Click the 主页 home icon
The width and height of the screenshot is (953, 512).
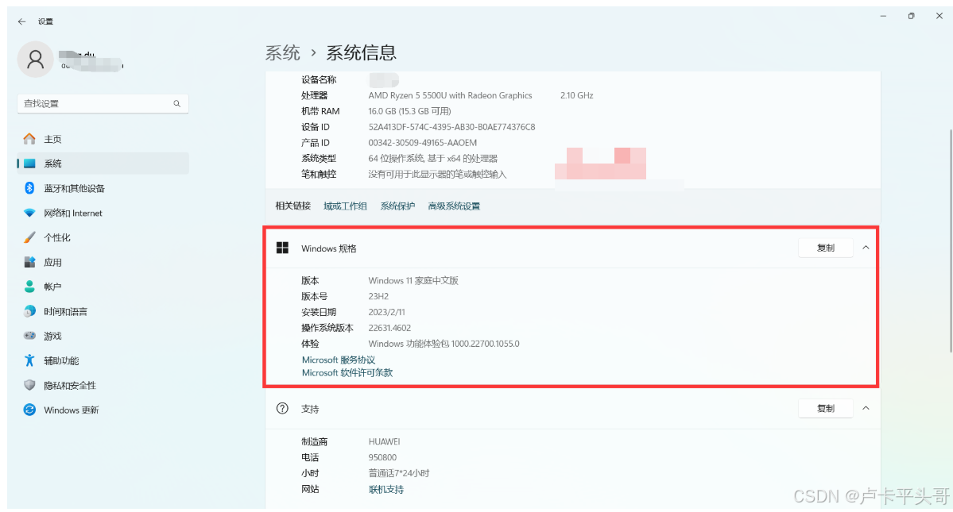pyautogui.click(x=29, y=139)
